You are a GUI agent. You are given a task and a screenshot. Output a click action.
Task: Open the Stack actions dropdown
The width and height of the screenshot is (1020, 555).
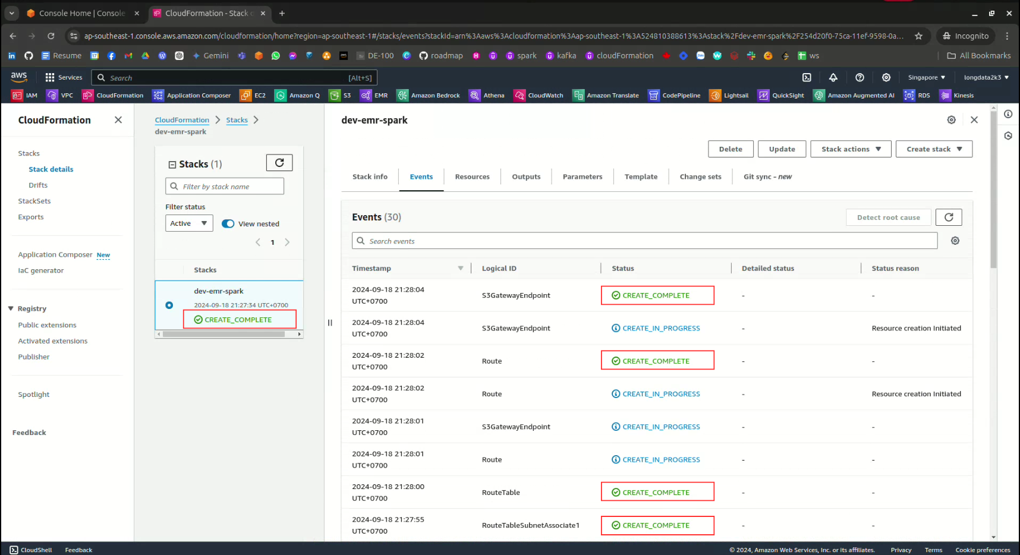point(851,149)
